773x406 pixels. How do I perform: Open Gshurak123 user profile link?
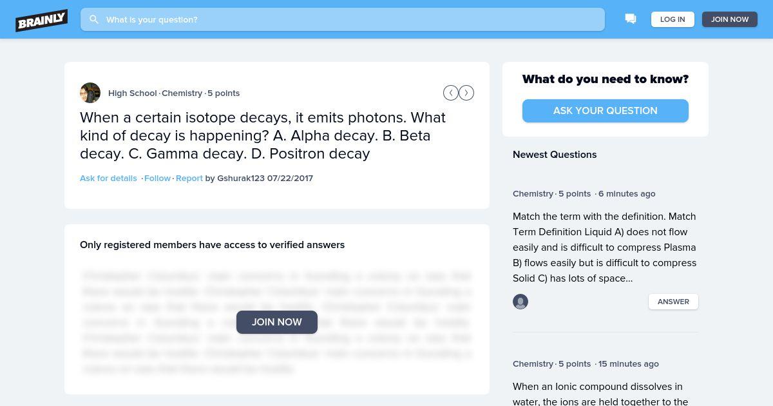coord(241,179)
